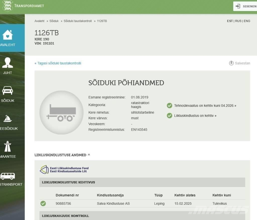Click Eesti Liikluskindlustuse Fond logo
Screen dimensions: 257x220
point(64,170)
